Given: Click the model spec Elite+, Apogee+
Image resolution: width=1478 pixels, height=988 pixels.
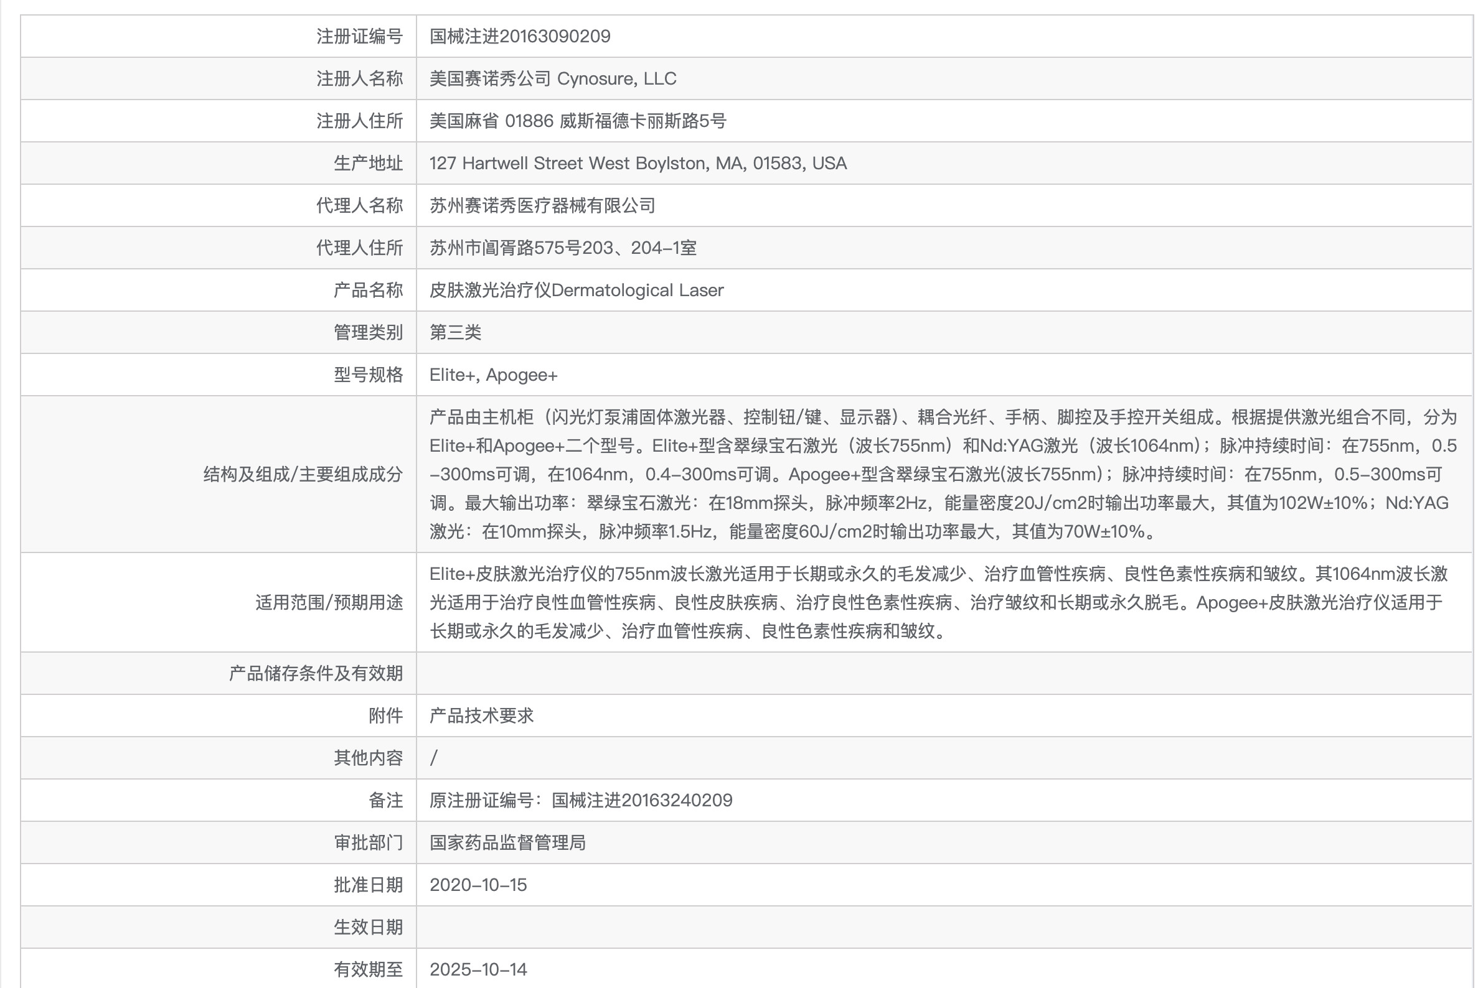Looking at the screenshot, I should pyautogui.click(x=493, y=375).
